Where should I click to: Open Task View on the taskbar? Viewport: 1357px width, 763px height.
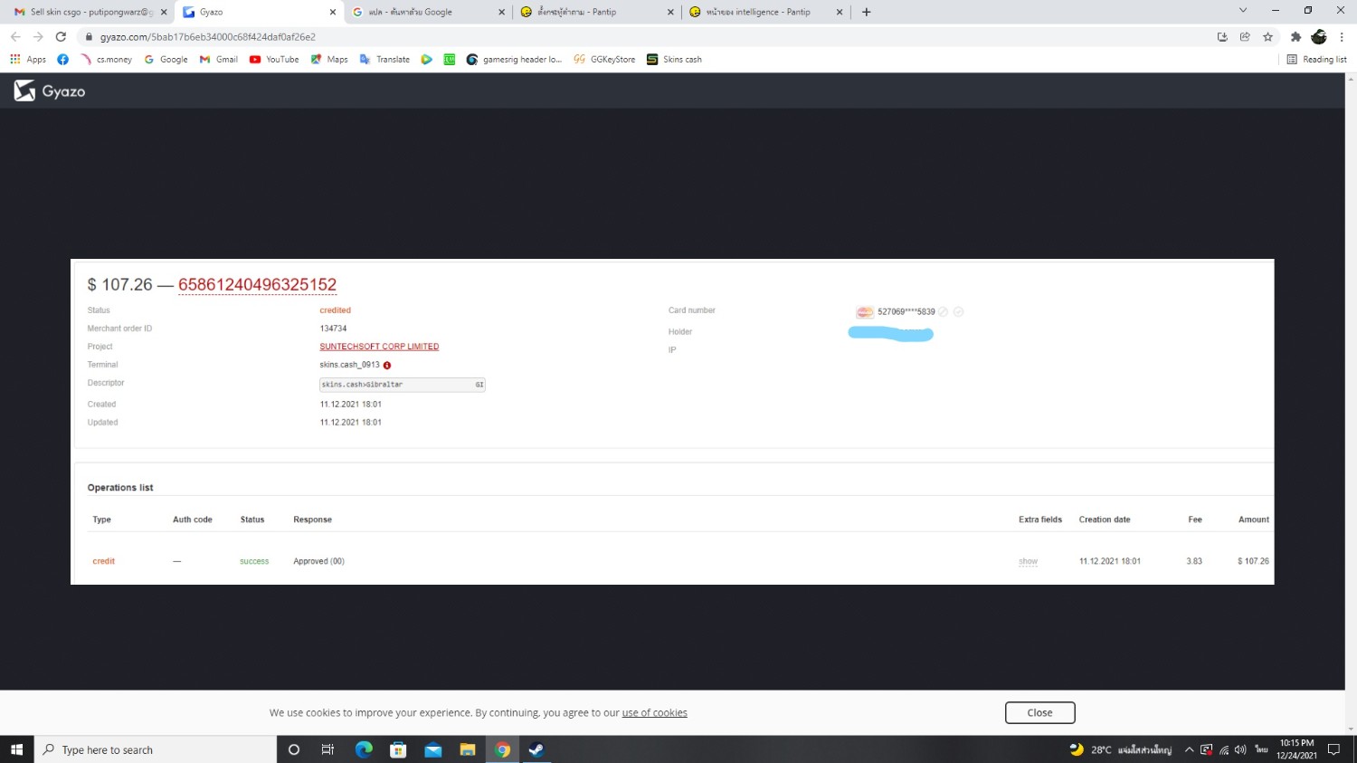click(327, 749)
